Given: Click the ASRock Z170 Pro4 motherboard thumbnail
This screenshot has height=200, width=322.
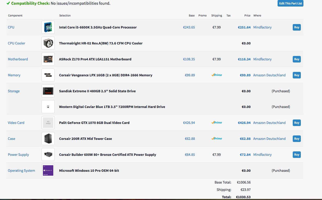Looking at the screenshot, I should (48, 59).
